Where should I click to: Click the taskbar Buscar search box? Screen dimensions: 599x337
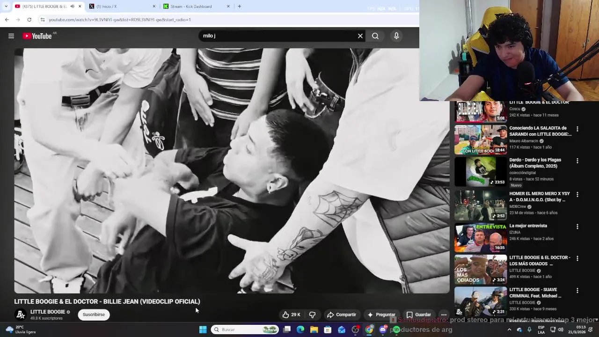coord(245,330)
